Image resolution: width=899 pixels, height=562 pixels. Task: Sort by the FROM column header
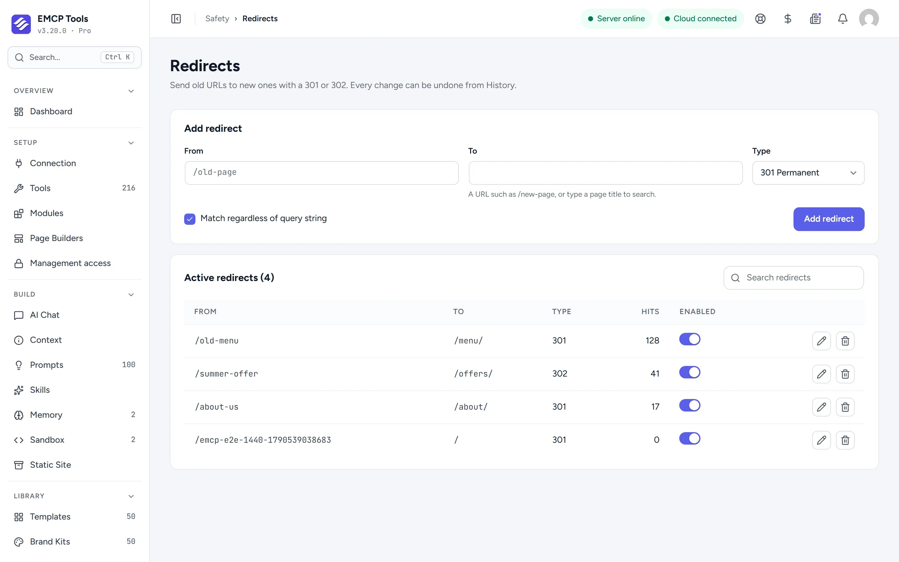pos(205,312)
